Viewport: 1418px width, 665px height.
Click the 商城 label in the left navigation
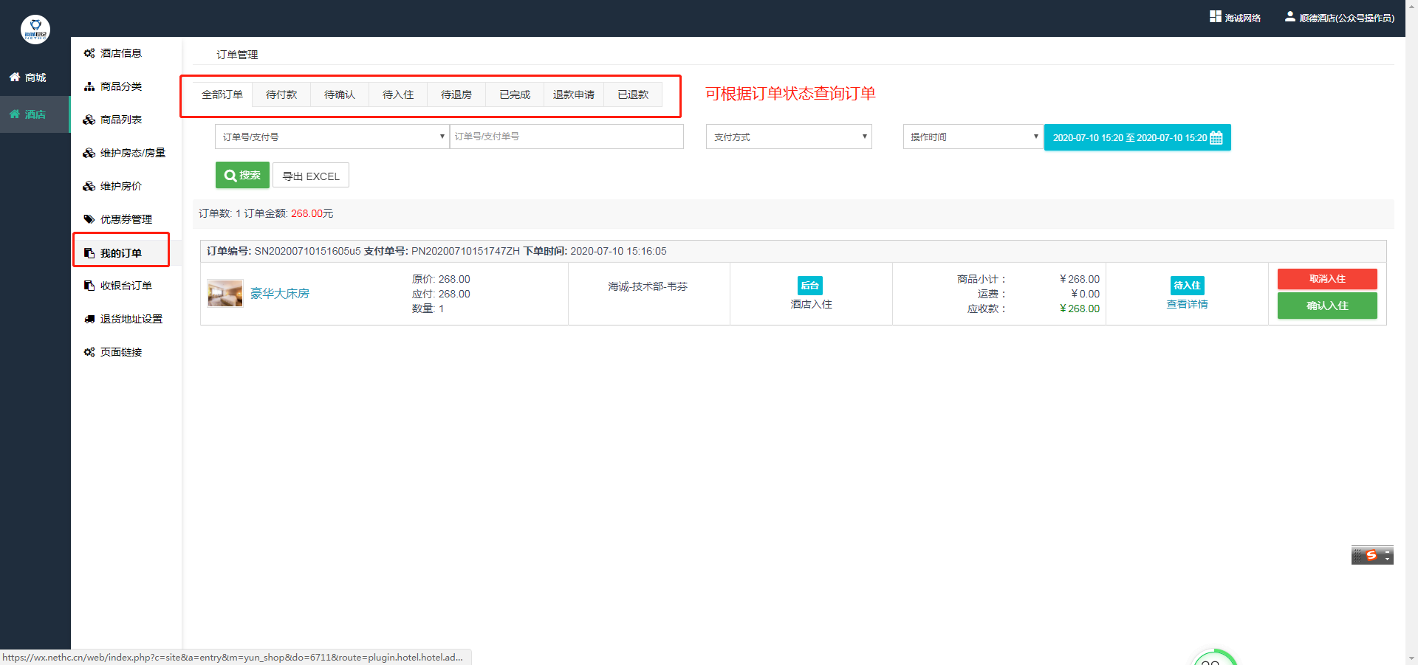click(35, 77)
